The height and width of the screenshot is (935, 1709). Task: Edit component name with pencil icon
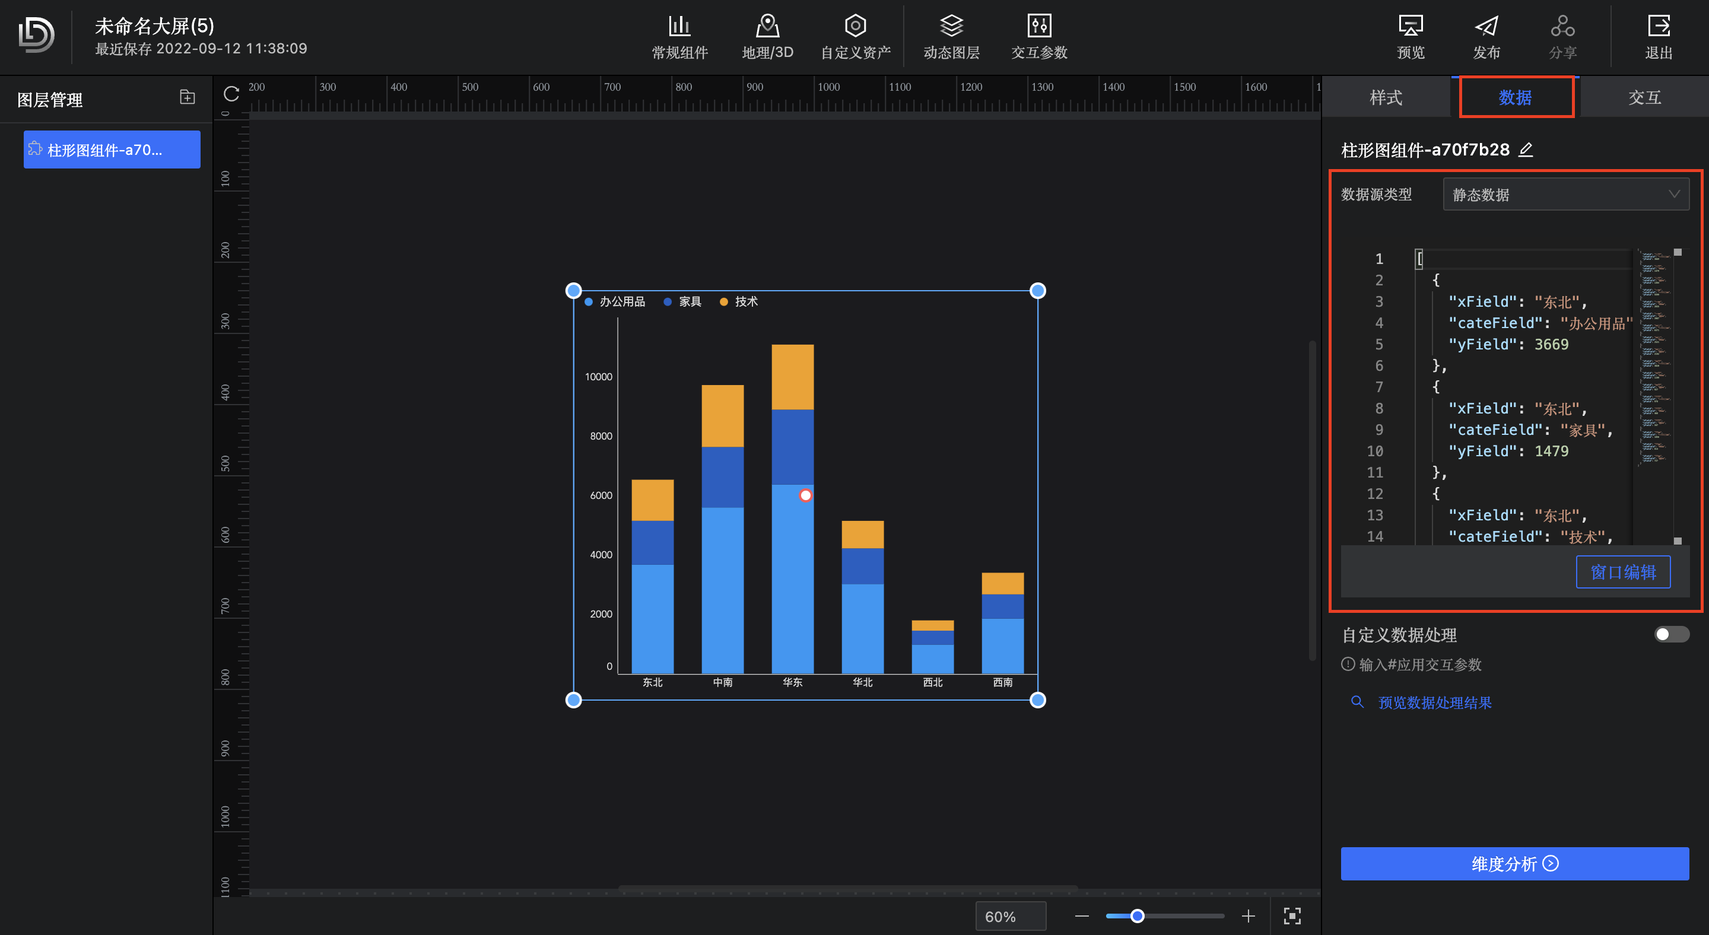pyautogui.click(x=1525, y=150)
